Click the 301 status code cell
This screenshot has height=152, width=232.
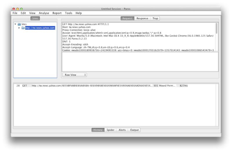click(156, 86)
